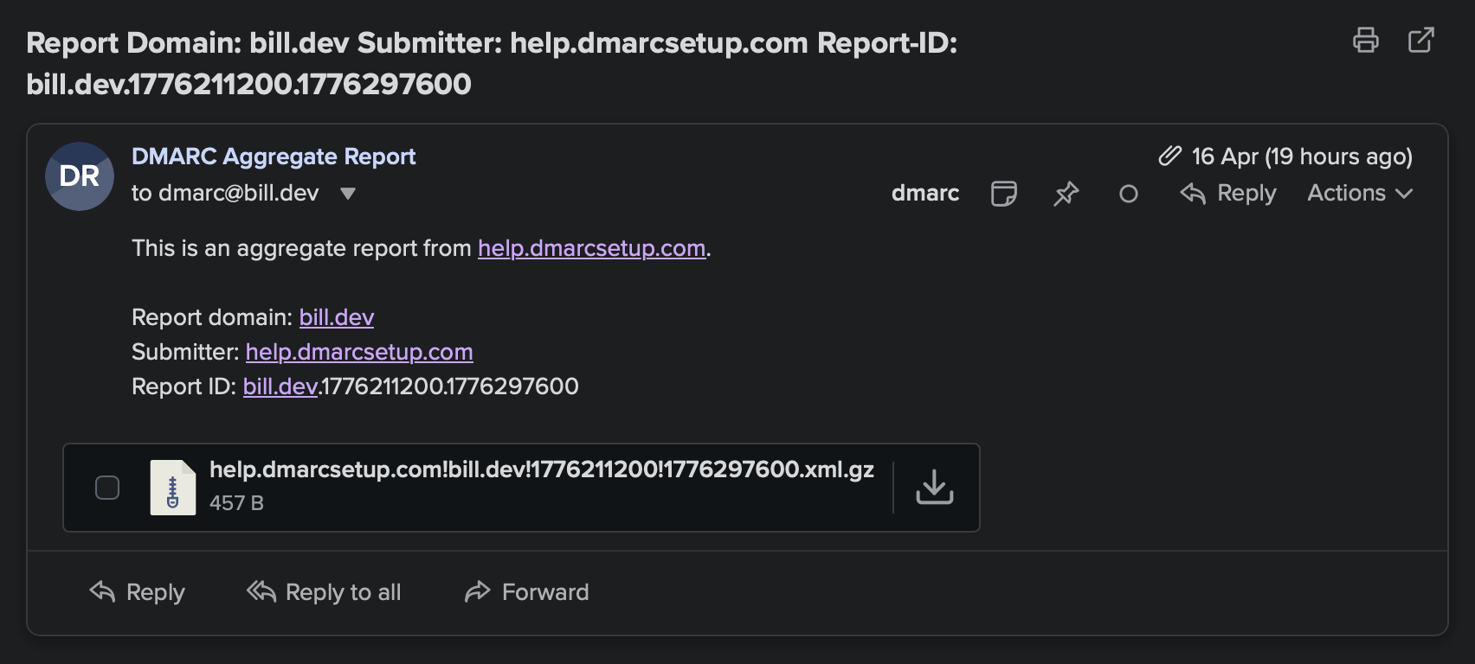Forward the email
Viewport: 1475px width, 664px height.
(x=525, y=592)
